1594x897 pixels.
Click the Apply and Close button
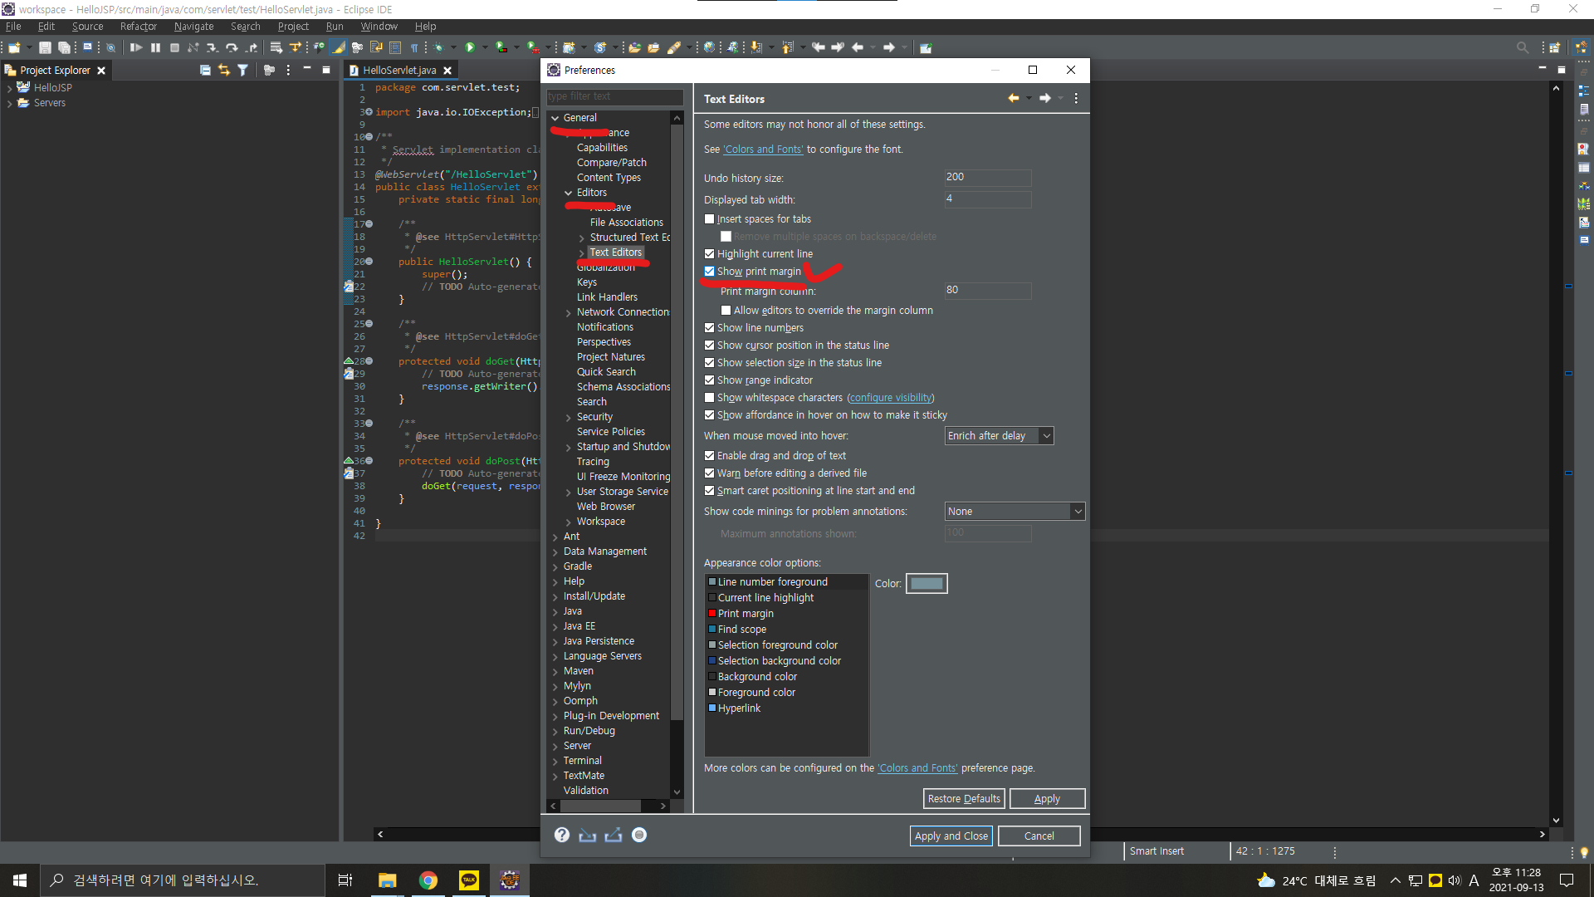951,836
